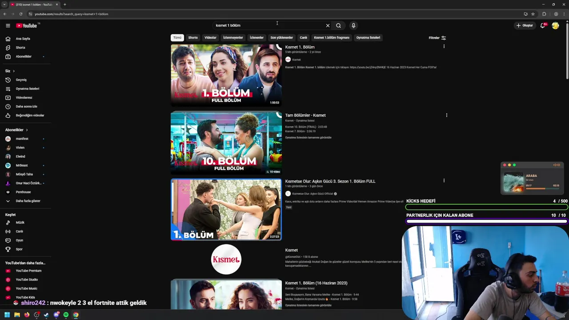Viewport: 569px width, 320px height.
Task: Open the notifications bell
Action: coord(543,25)
